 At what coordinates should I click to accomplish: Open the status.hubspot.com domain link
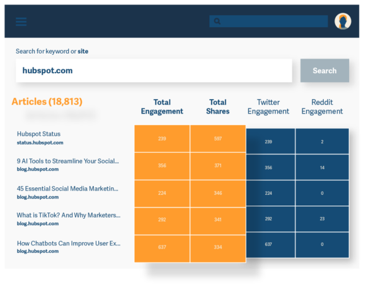(x=40, y=143)
